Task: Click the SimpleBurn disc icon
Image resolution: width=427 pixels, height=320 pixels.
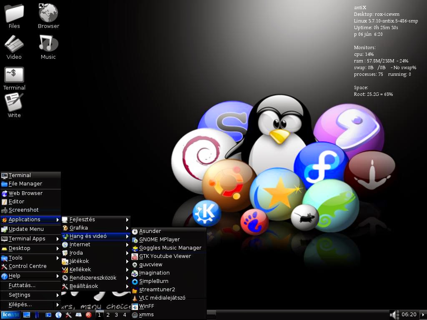Action: pyautogui.click(x=135, y=282)
